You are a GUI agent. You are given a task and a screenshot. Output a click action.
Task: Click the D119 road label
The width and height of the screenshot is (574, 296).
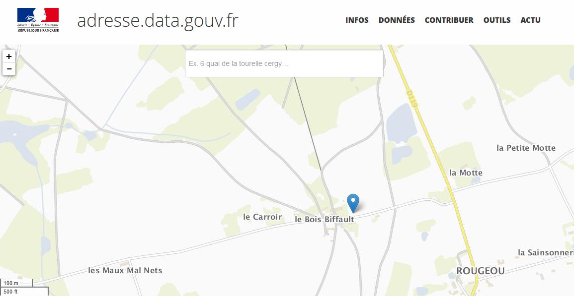click(412, 99)
